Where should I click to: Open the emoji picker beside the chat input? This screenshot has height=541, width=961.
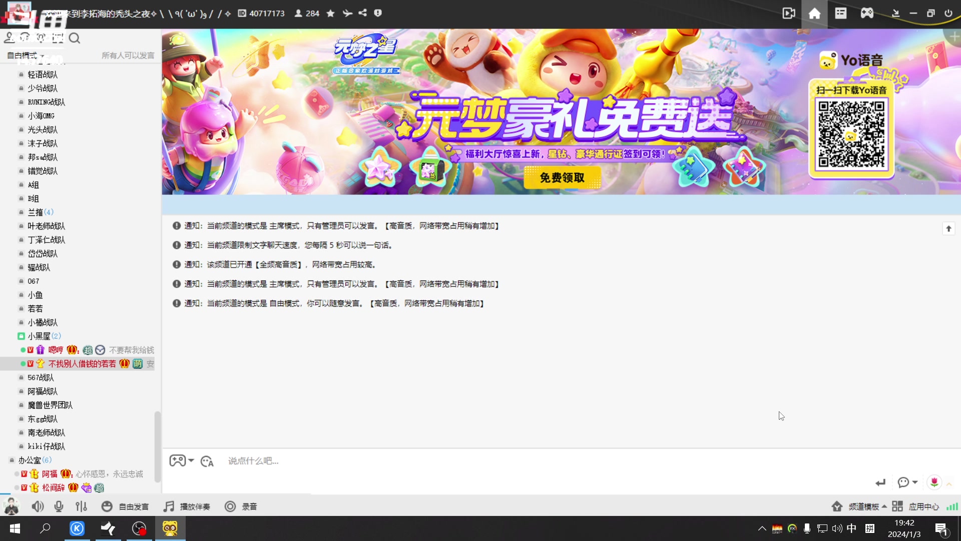207,461
